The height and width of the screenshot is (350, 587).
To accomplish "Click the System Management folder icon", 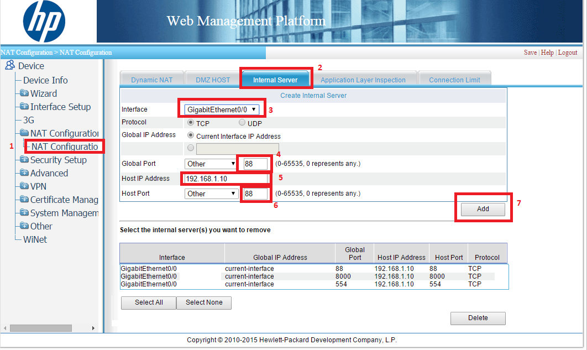I will pos(24,213).
